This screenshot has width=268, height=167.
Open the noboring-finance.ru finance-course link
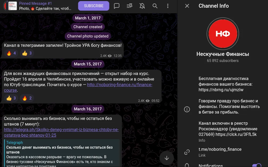[x=120, y=85]
